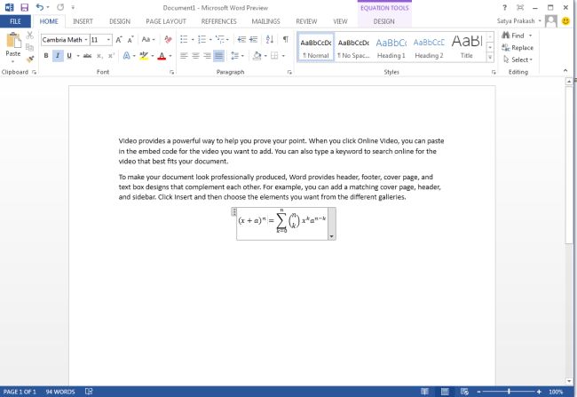Show or hide paragraph marks
The height and width of the screenshot is (397, 577).
coord(286,39)
